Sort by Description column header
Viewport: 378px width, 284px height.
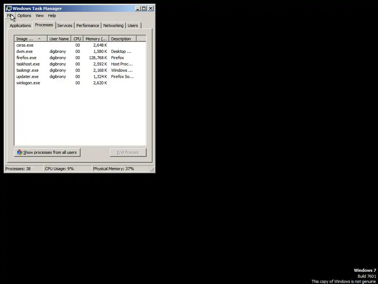click(x=123, y=39)
